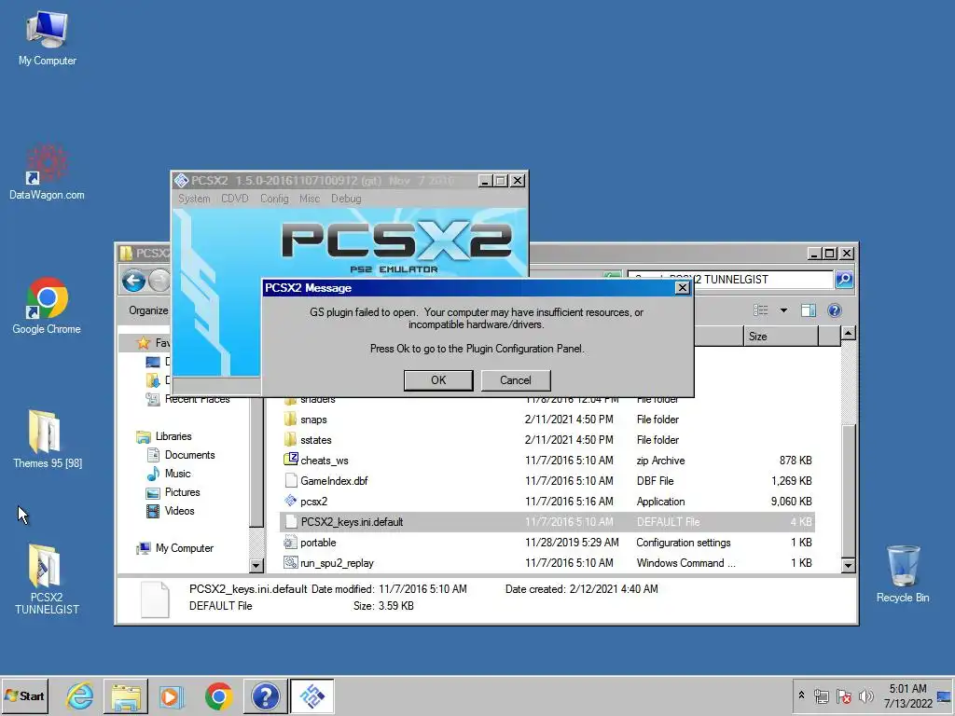Click the Action Center flag tray icon
The height and width of the screenshot is (716, 955).
tap(843, 695)
